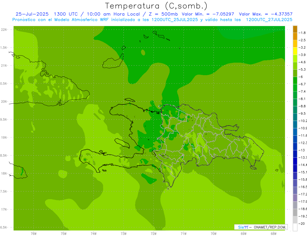Viewport: 307px width, 237px height.
Task: Click the '-8.8' colorbar value
Action: pos(302,106)
